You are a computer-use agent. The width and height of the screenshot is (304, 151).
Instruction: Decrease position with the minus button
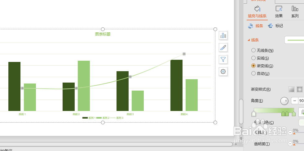(290, 133)
